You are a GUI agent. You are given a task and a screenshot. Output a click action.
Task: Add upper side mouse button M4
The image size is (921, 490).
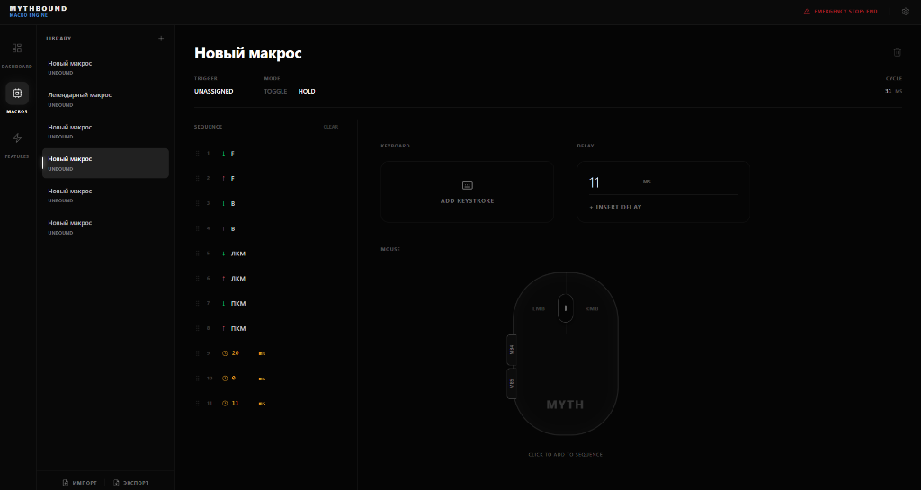point(512,350)
